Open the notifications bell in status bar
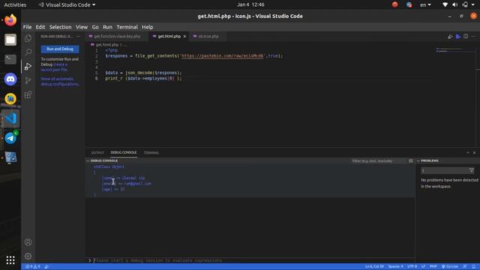The width and height of the screenshot is (480, 270). point(473,267)
